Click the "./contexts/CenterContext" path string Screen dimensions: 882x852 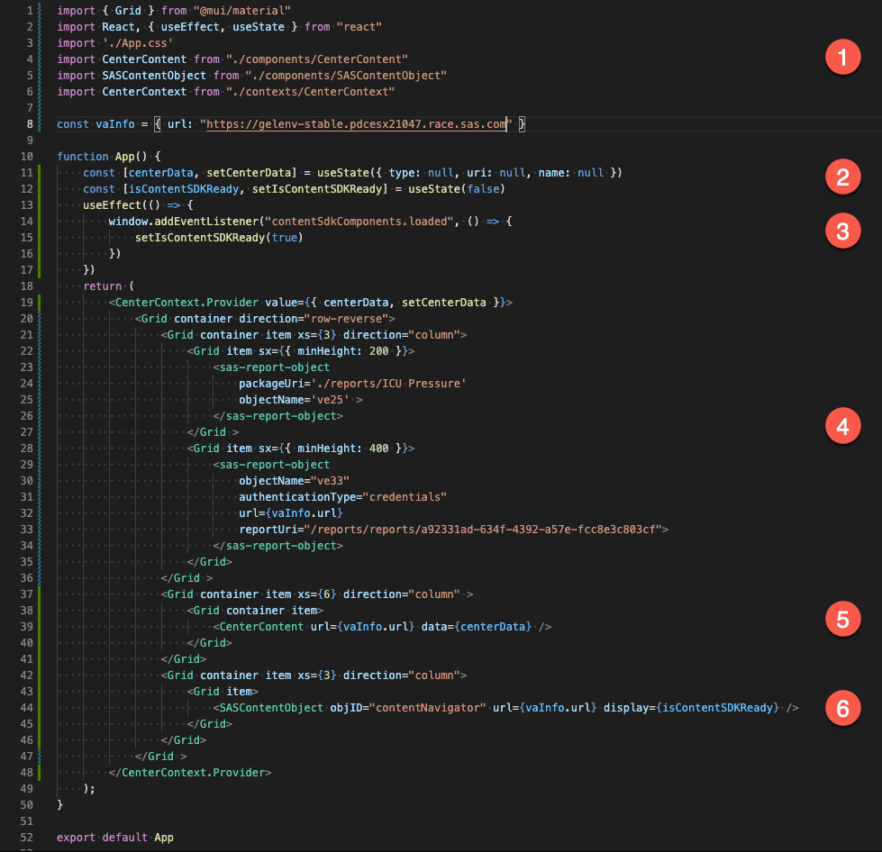[x=310, y=92]
